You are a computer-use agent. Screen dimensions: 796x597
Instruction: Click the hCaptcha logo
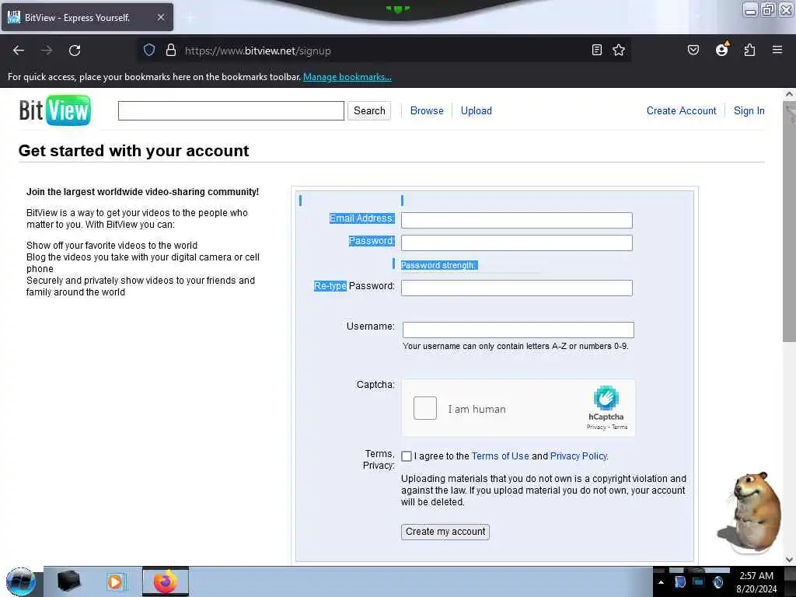pos(606,398)
